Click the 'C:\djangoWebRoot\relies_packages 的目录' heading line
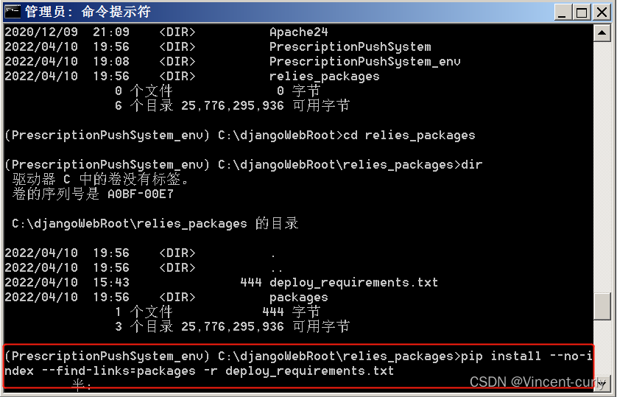 click(x=155, y=224)
